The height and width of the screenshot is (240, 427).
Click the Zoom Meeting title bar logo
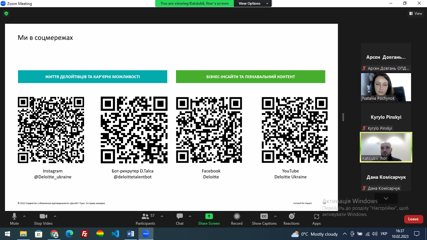pos(3,3)
